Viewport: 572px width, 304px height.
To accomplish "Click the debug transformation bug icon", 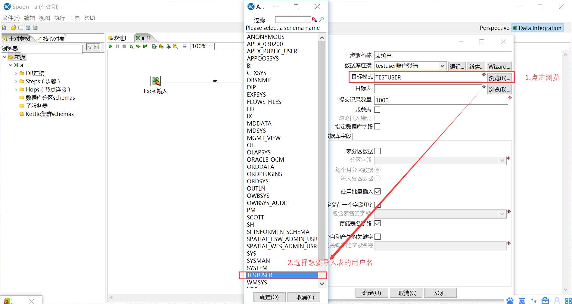I will click(x=138, y=46).
